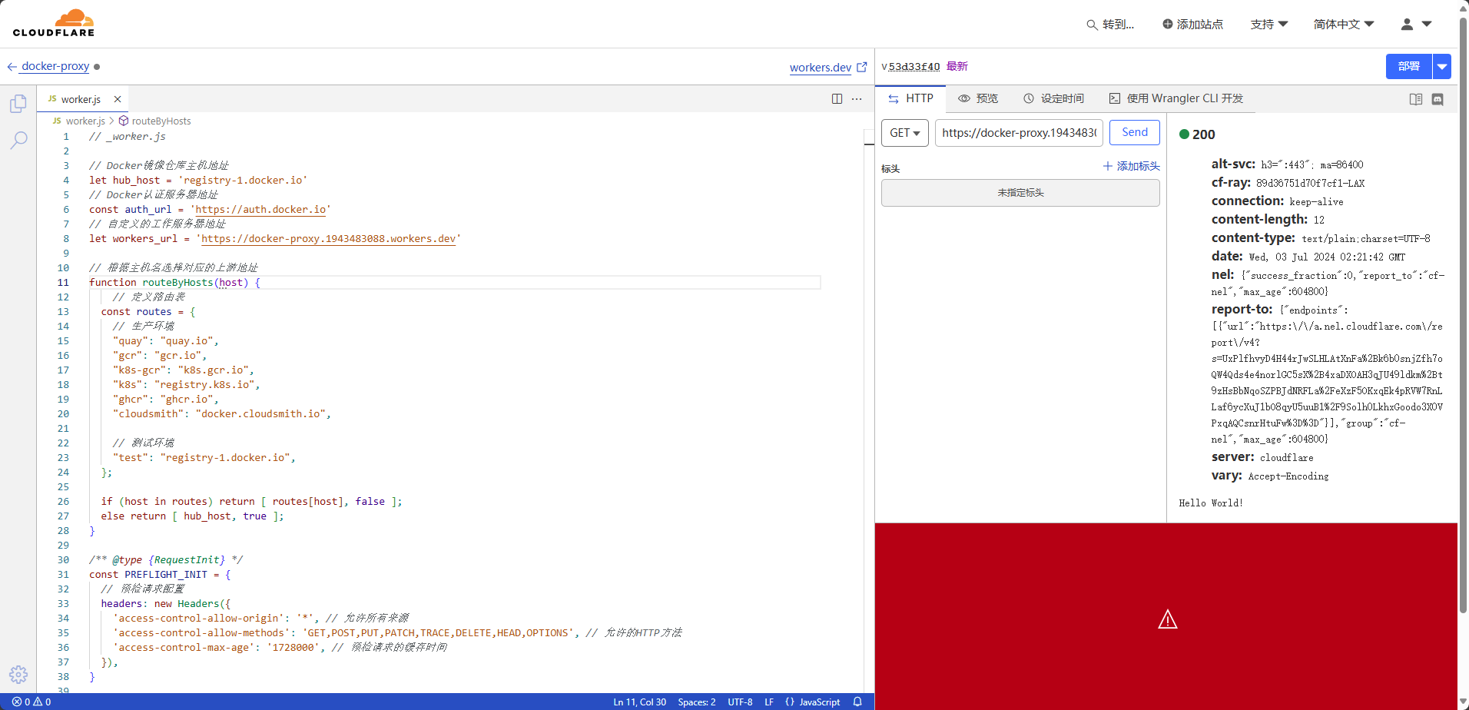This screenshot has height=710, width=1469.
Task: Expand the 简体中文 language menu
Action: 1343,25
